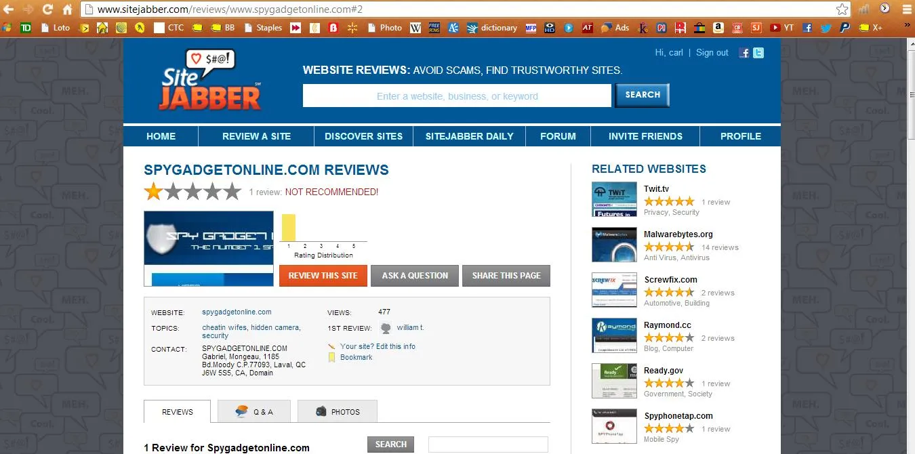
Task: Open the hidden camera topic link
Action: (x=275, y=327)
